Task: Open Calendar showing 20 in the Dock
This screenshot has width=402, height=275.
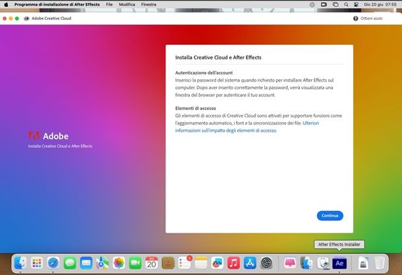Action: [x=152, y=263]
